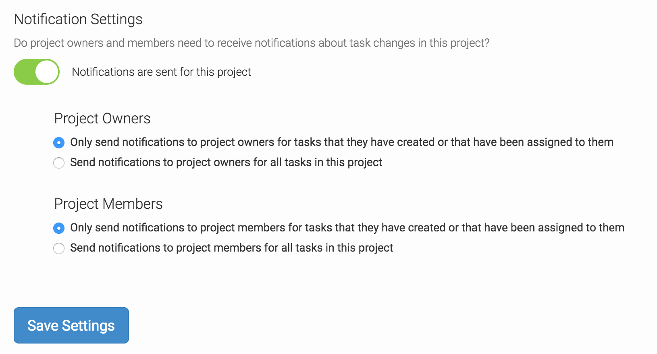Click the 'Project Owners' section heading
This screenshot has height=354, width=657.
(x=102, y=119)
